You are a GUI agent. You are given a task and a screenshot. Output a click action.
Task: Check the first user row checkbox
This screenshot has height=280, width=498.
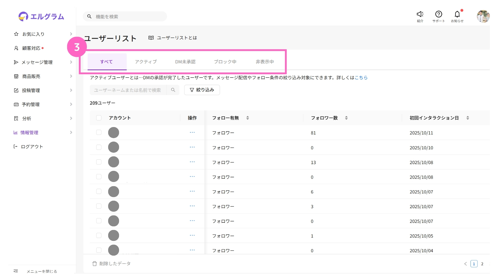(x=99, y=132)
